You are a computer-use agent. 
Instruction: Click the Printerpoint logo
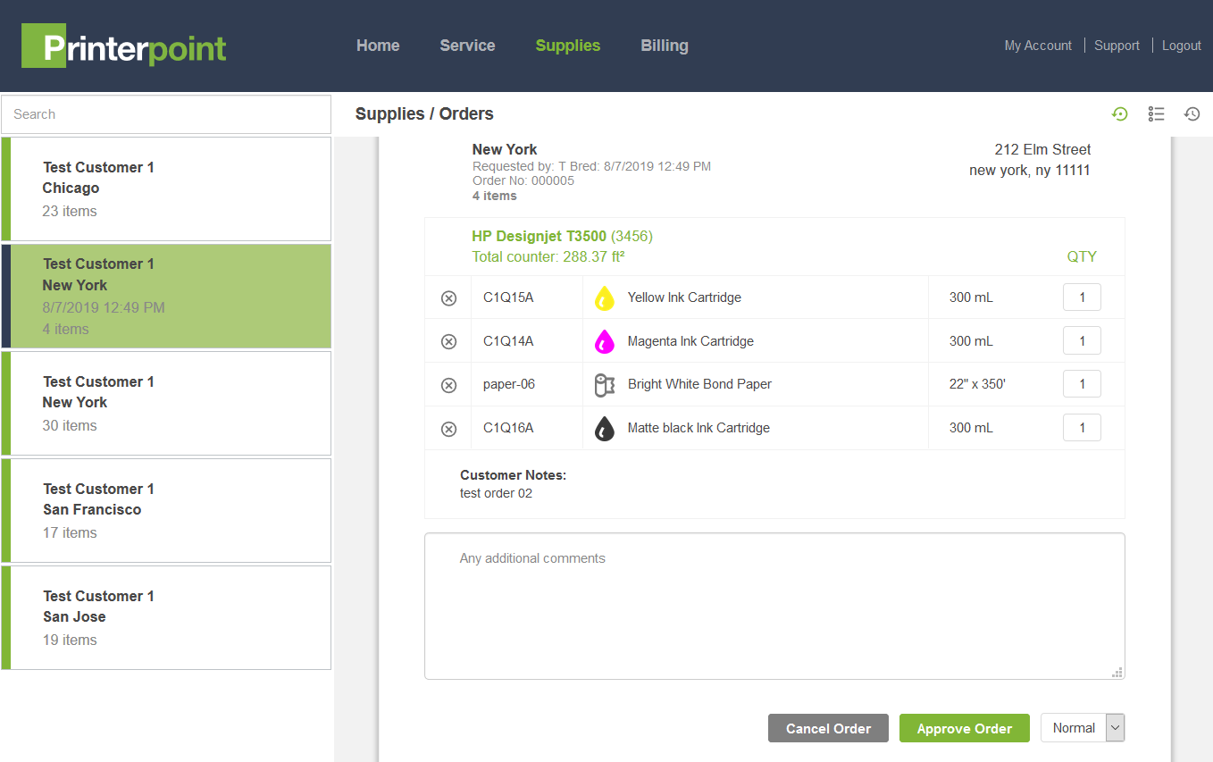124,46
